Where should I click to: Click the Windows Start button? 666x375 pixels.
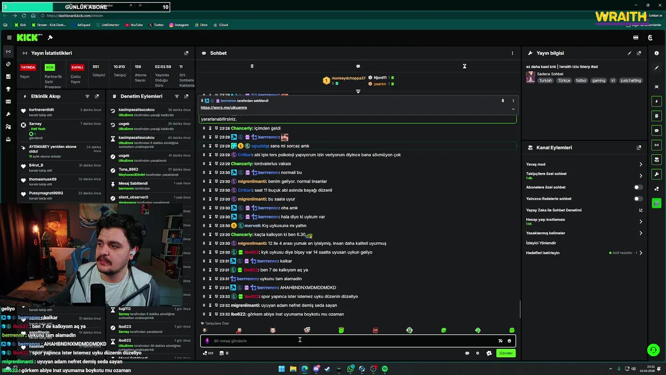pos(281,369)
